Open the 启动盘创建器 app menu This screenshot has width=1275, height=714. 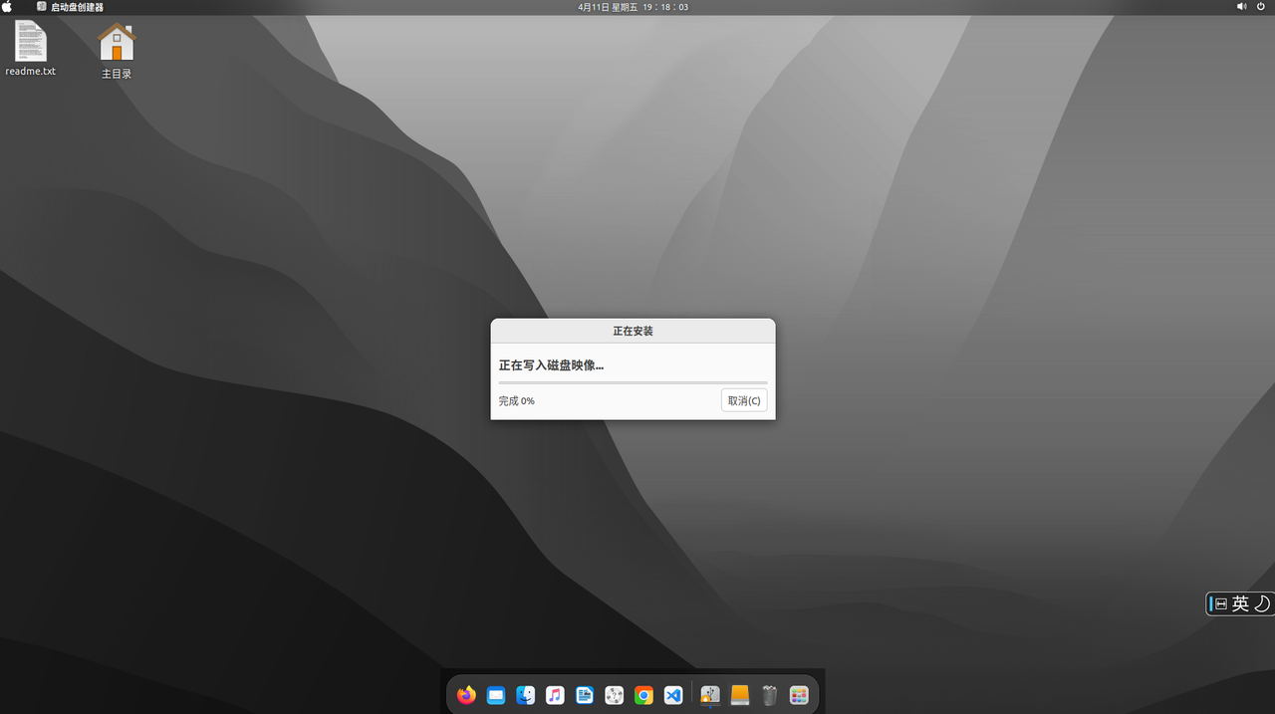[x=77, y=7]
